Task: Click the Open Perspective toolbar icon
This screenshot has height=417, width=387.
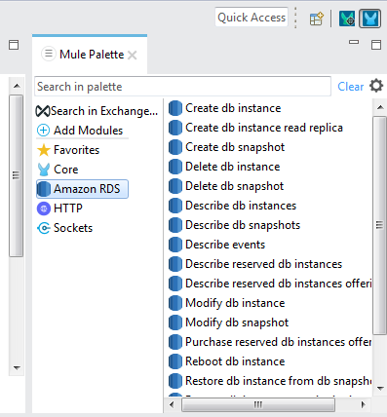Action: pos(316,19)
